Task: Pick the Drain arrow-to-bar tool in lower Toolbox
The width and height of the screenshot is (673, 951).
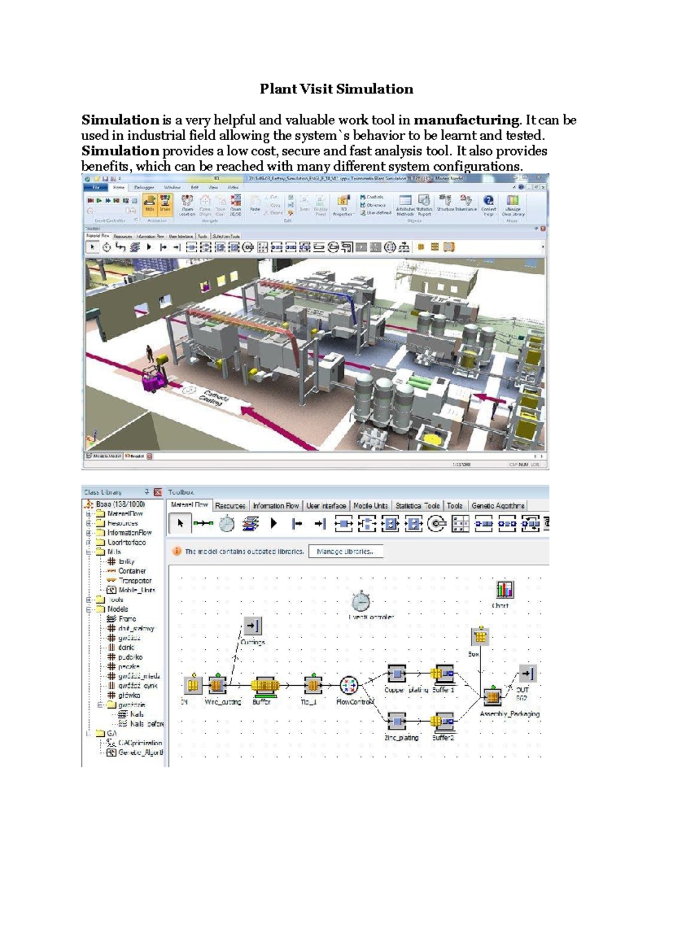Action: coord(320,524)
